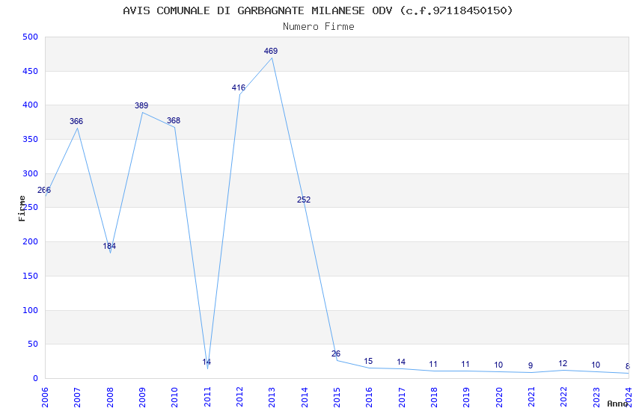Click x-axis year label 2016
The height and width of the screenshot is (411, 636).
tap(369, 398)
